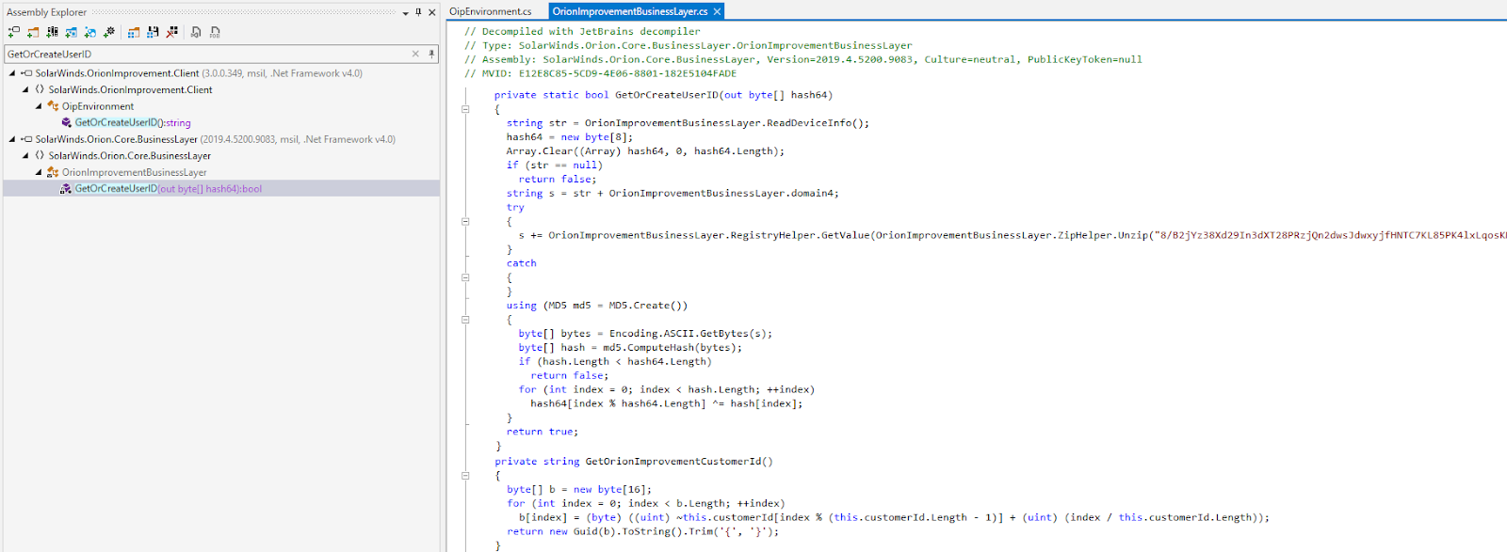
Task: Select GetOrCreateUserID(out byte[] hash64):bool method
Action: click(x=169, y=189)
